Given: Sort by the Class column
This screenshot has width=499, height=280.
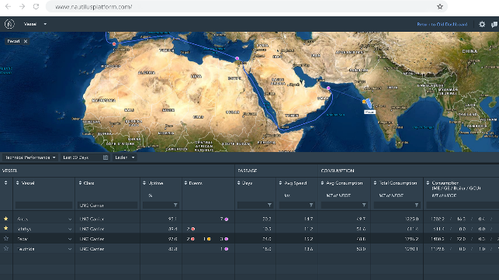Looking at the screenshot, I should coord(80,183).
